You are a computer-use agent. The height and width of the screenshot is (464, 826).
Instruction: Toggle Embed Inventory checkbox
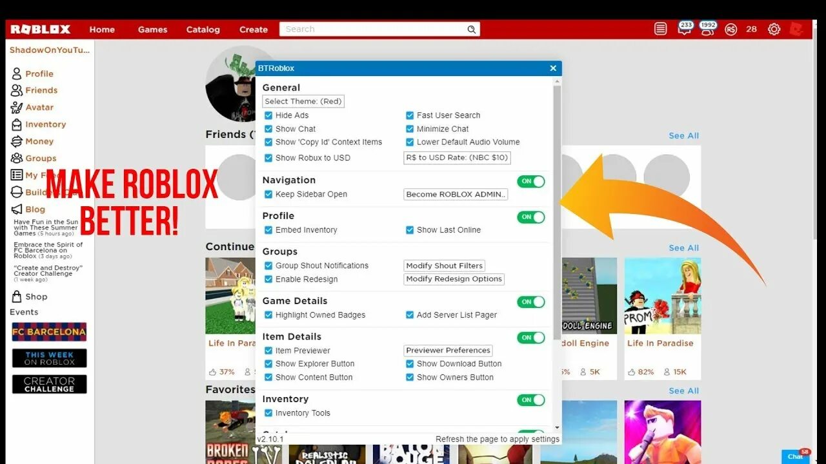pos(268,230)
